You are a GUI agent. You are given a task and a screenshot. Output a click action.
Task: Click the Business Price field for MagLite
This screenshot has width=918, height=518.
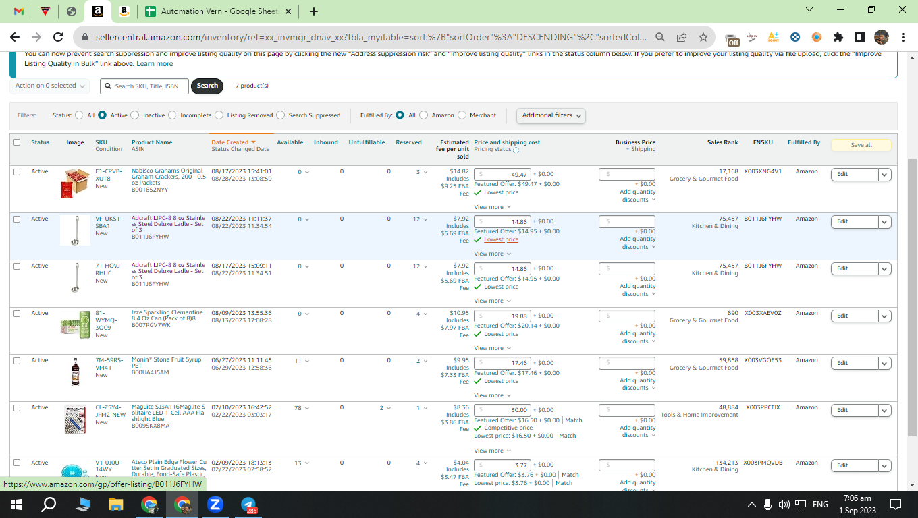pos(626,410)
